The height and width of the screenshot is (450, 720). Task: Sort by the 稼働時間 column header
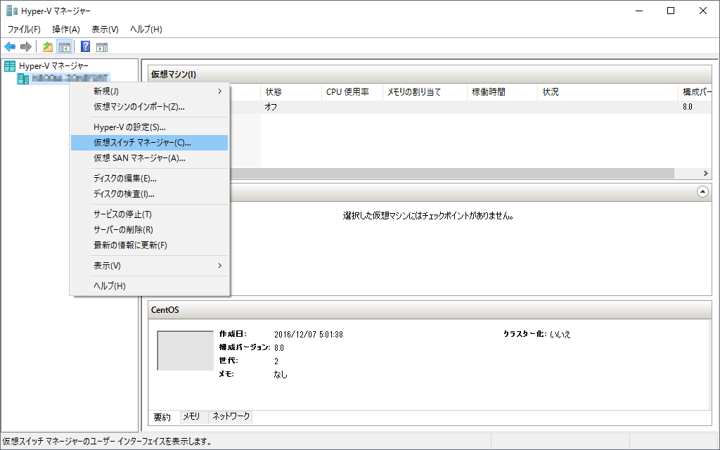click(x=502, y=92)
